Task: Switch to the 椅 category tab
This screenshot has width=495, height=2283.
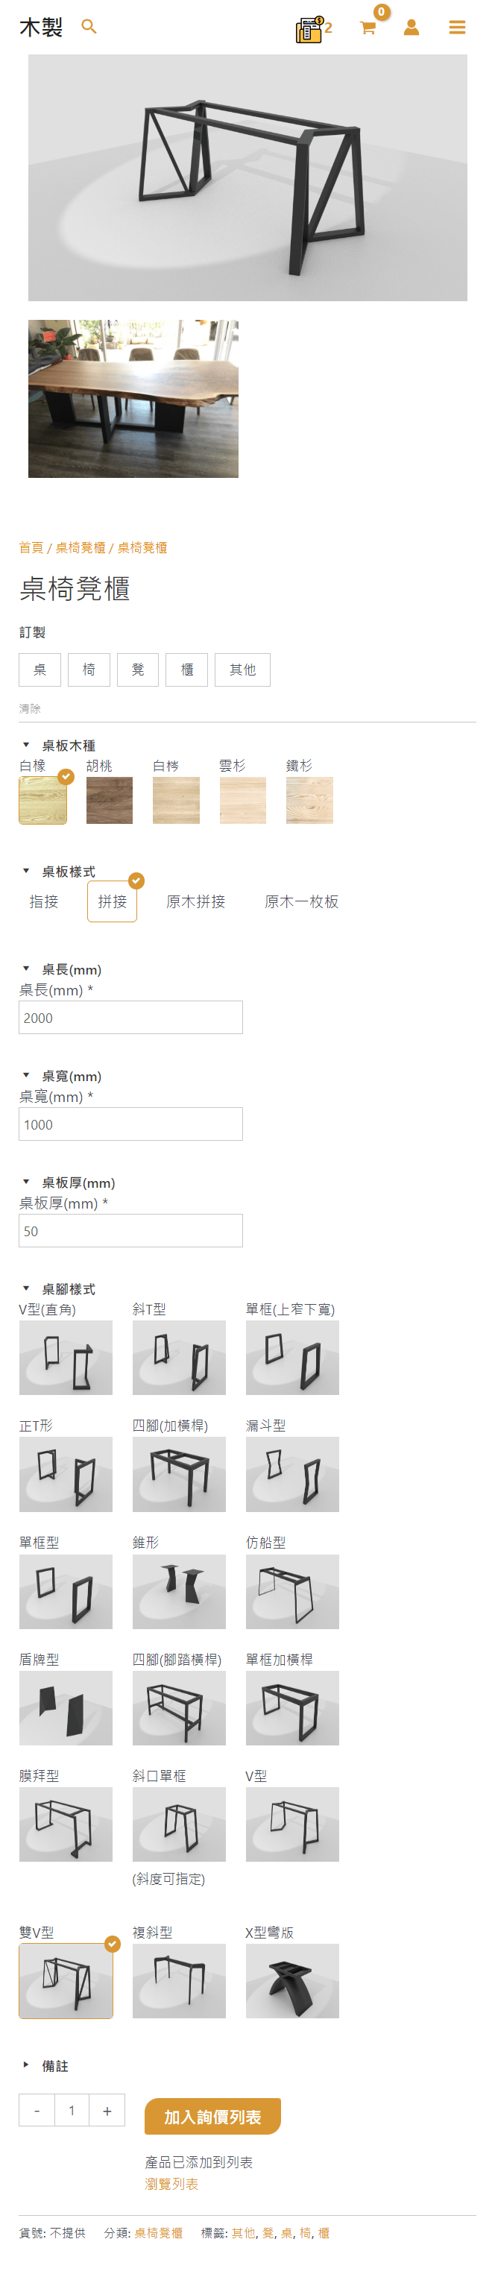Action: pos(89,670)
